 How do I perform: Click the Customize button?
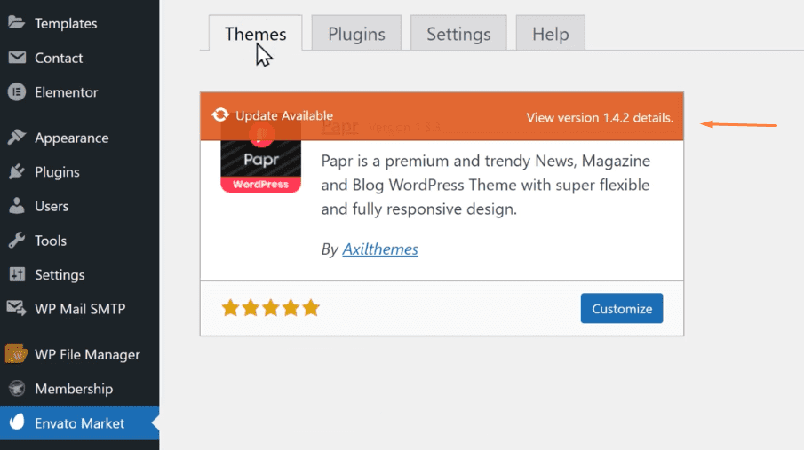point(622,308)
